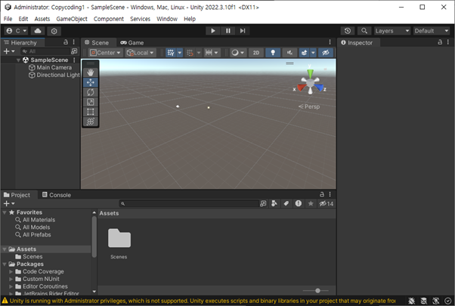Open the Project panel more options menu
The image size is (455, 306).
[330, 194]
